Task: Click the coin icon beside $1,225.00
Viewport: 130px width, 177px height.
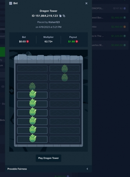Action: [x=125, y=36]
